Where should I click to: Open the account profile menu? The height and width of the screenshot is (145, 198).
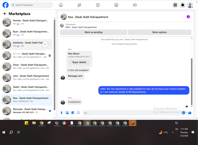click(x=190, y=5)
